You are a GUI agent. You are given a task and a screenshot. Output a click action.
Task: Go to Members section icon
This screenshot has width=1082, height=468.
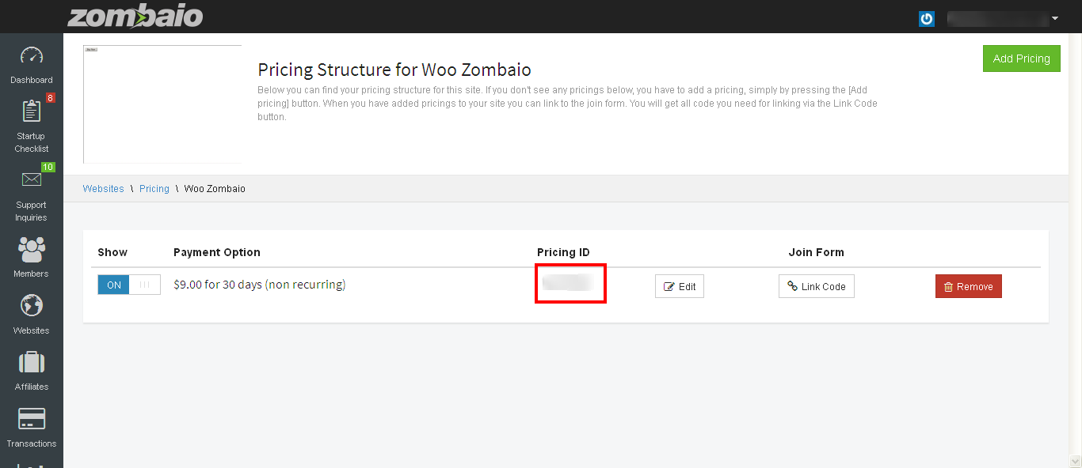32,250
